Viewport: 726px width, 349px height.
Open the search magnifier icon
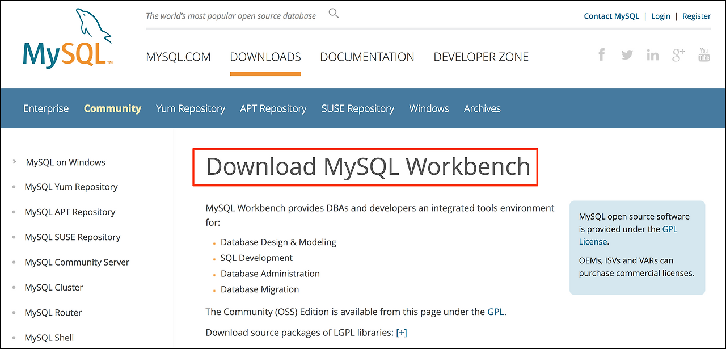pos(334,14)
